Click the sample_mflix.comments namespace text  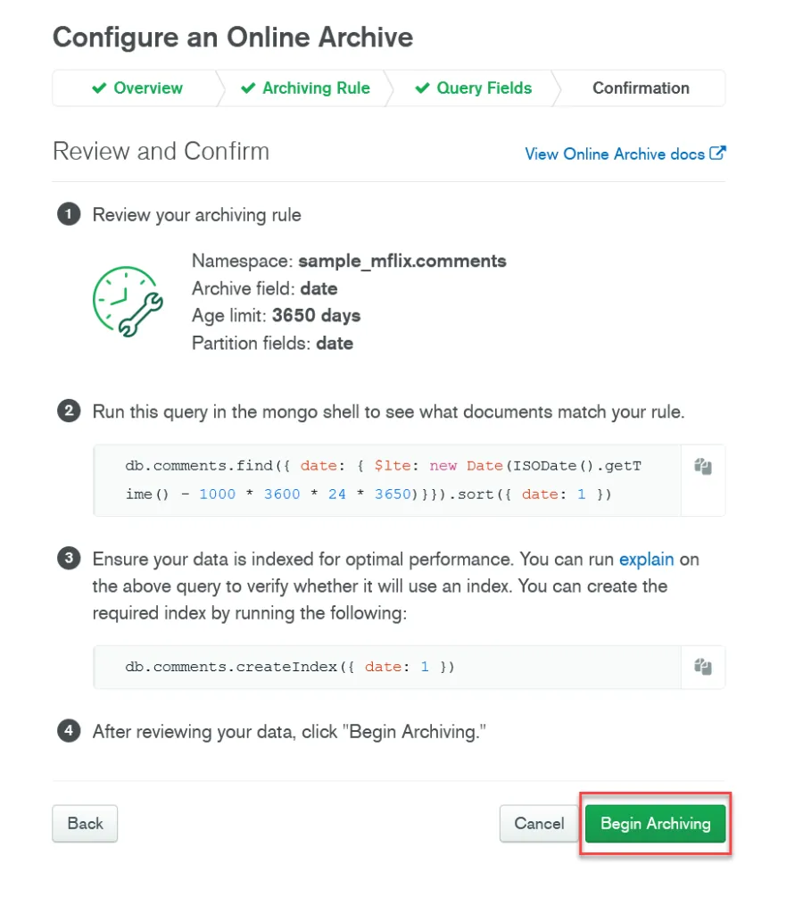[402, 262]
